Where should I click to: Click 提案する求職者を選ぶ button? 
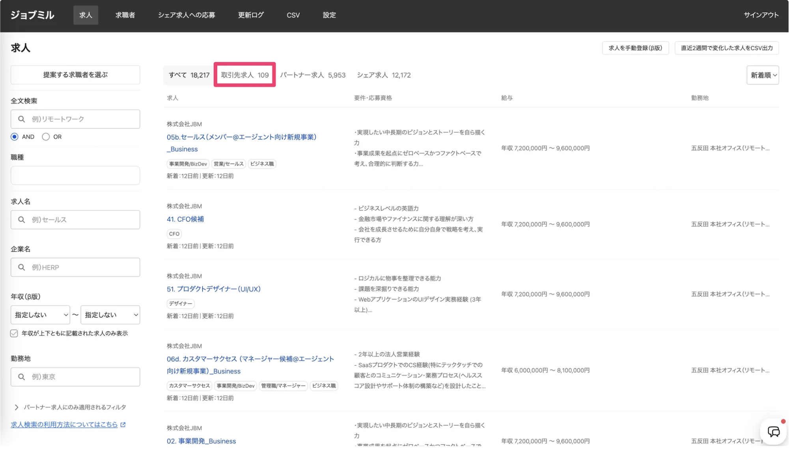point(75,75)
